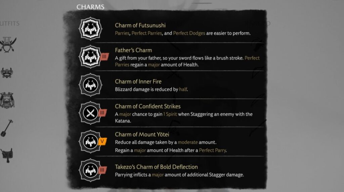
Task: Select the Takezo's Charm of Bold Deflection title
Action: [x=156, y=167]
